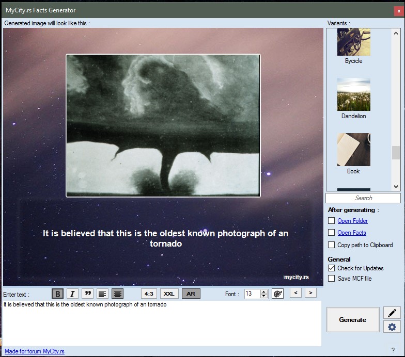This screenshot has height=357, width=405.
Task: Toggle italic text formatting
Action: click(72, 294)
